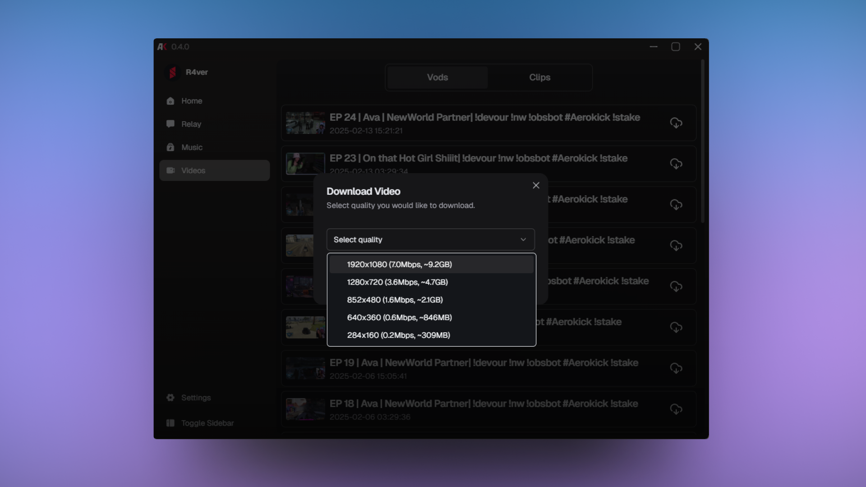
Task: Download EP 24 via its cloud icon
Action: (x=676, y=123)
